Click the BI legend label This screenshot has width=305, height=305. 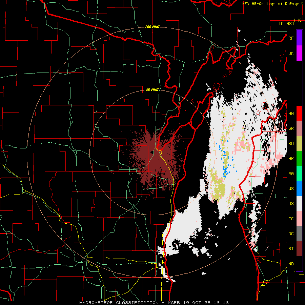coord(291,249)
